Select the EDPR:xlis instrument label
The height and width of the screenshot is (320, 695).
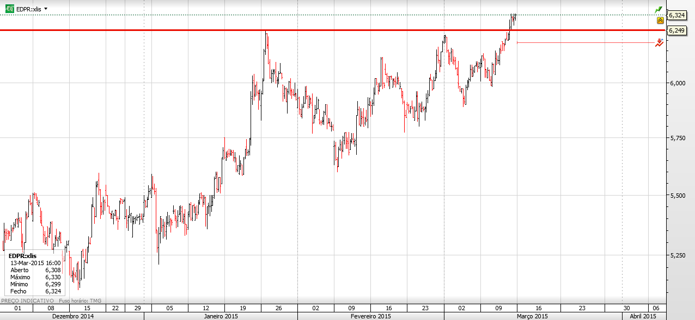(x=29, y=9)
